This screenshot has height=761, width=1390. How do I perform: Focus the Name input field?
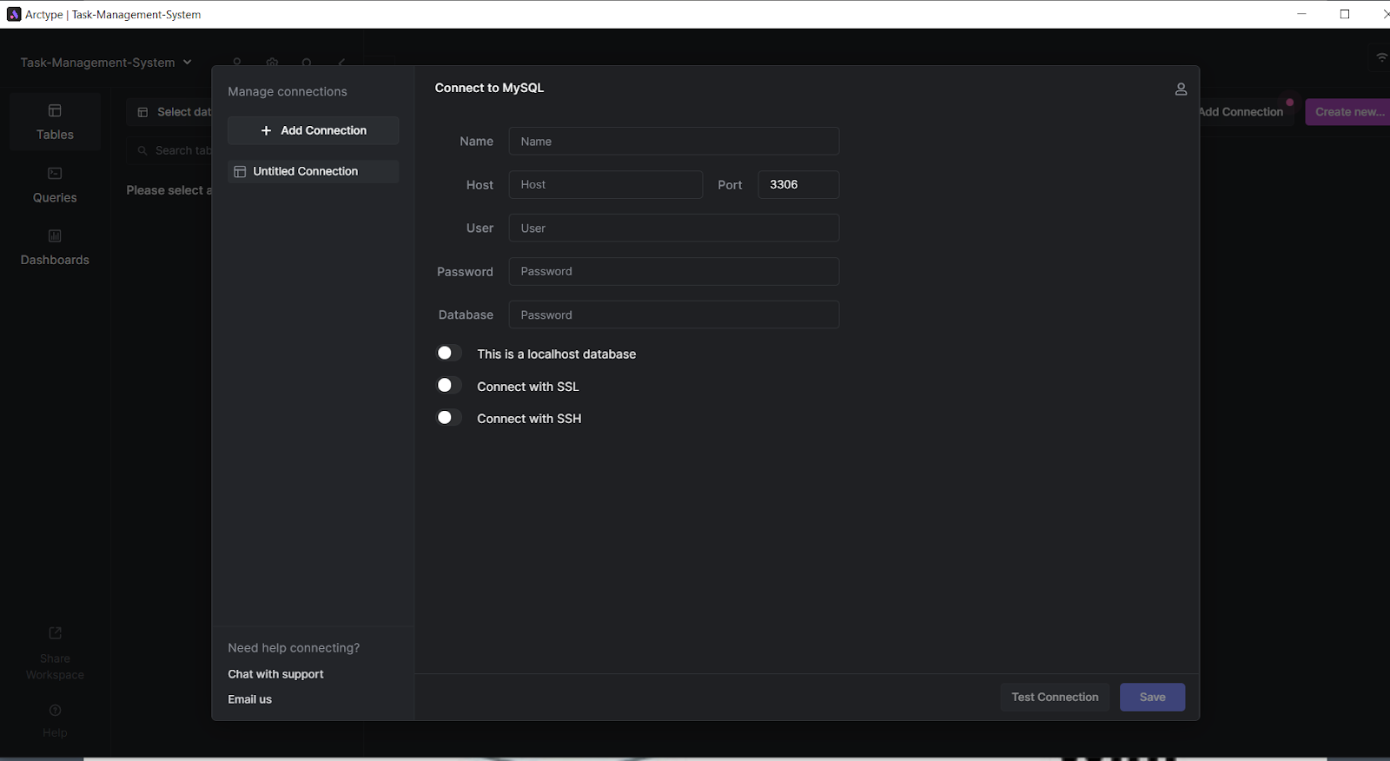[674, 141]
